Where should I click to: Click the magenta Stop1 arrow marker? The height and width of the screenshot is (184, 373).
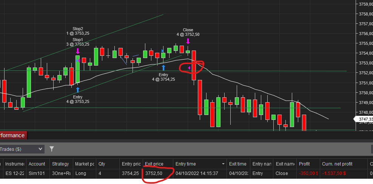[x=78, y=51]
